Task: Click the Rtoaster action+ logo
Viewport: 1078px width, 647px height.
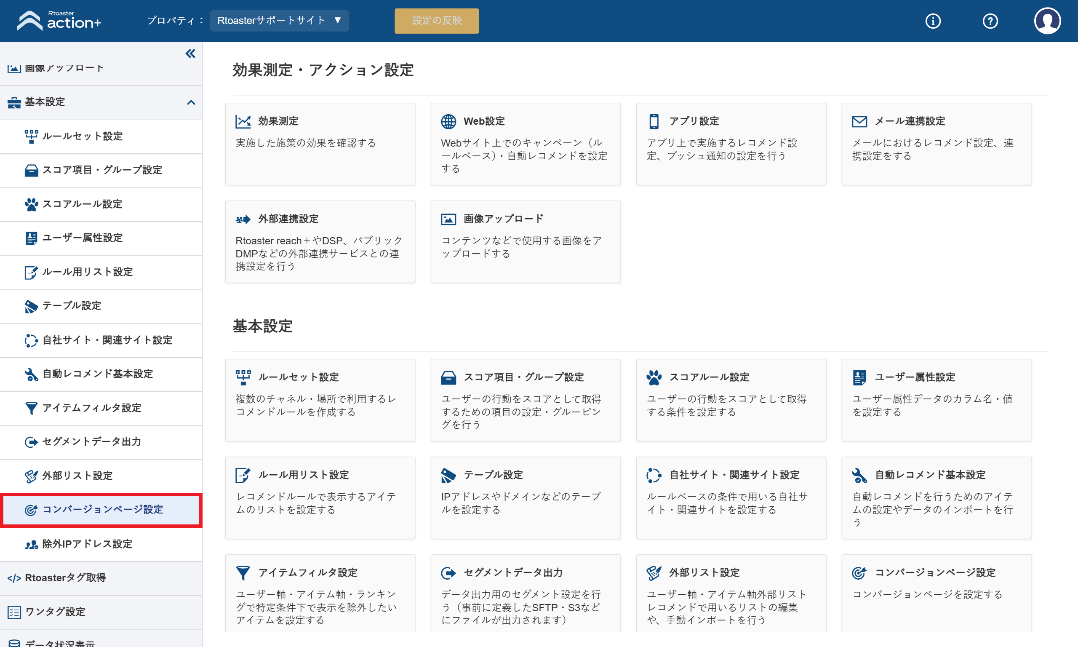Action: [x=59, y=21]
